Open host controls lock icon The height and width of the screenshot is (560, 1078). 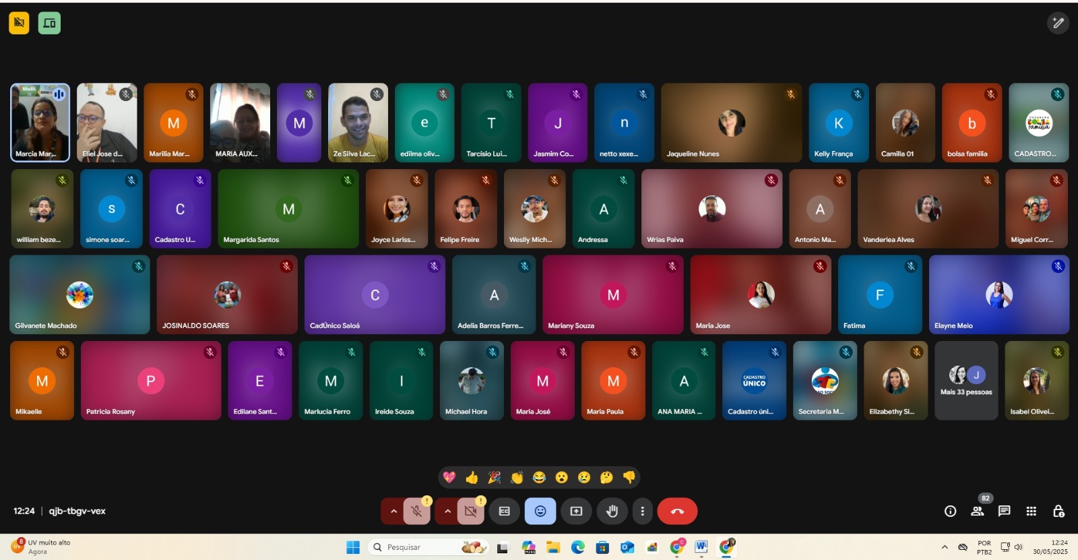1058,511
